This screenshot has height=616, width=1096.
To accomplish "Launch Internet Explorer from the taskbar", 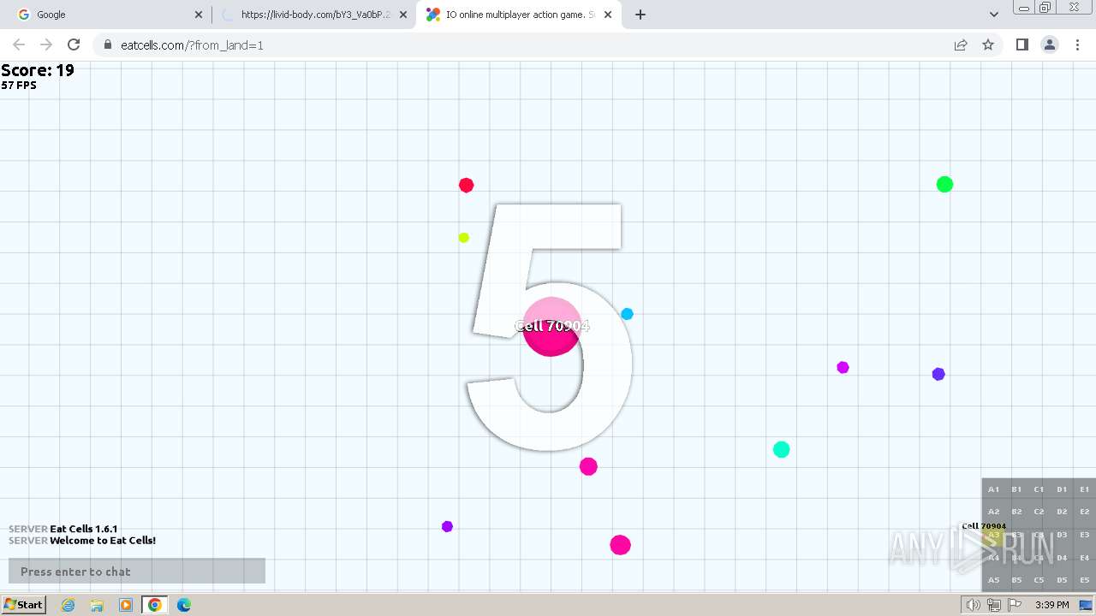I will click(68, 605).
